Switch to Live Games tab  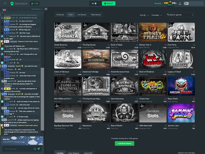pyautogui.click(x=82, y=15)
